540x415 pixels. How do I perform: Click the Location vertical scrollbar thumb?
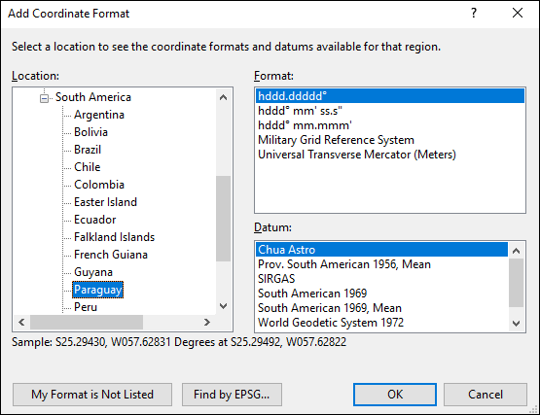[x=223, y=219]
